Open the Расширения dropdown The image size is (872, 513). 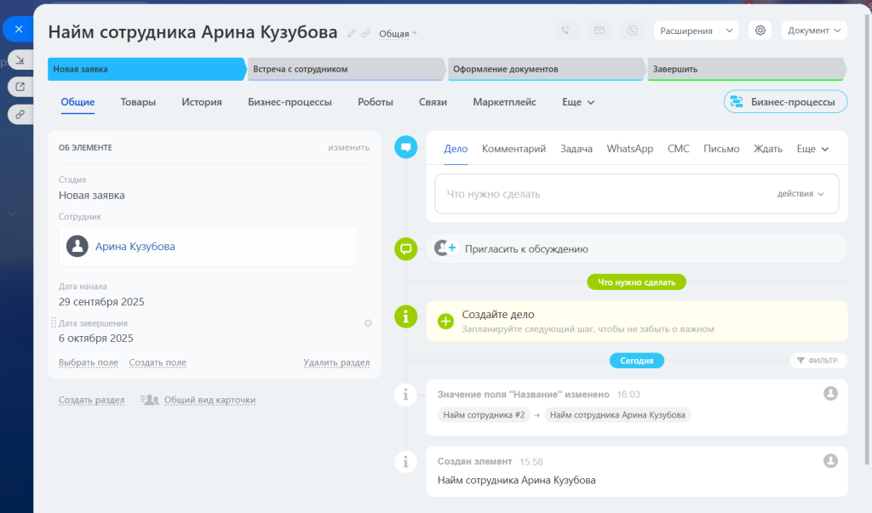tap(695, 31)
